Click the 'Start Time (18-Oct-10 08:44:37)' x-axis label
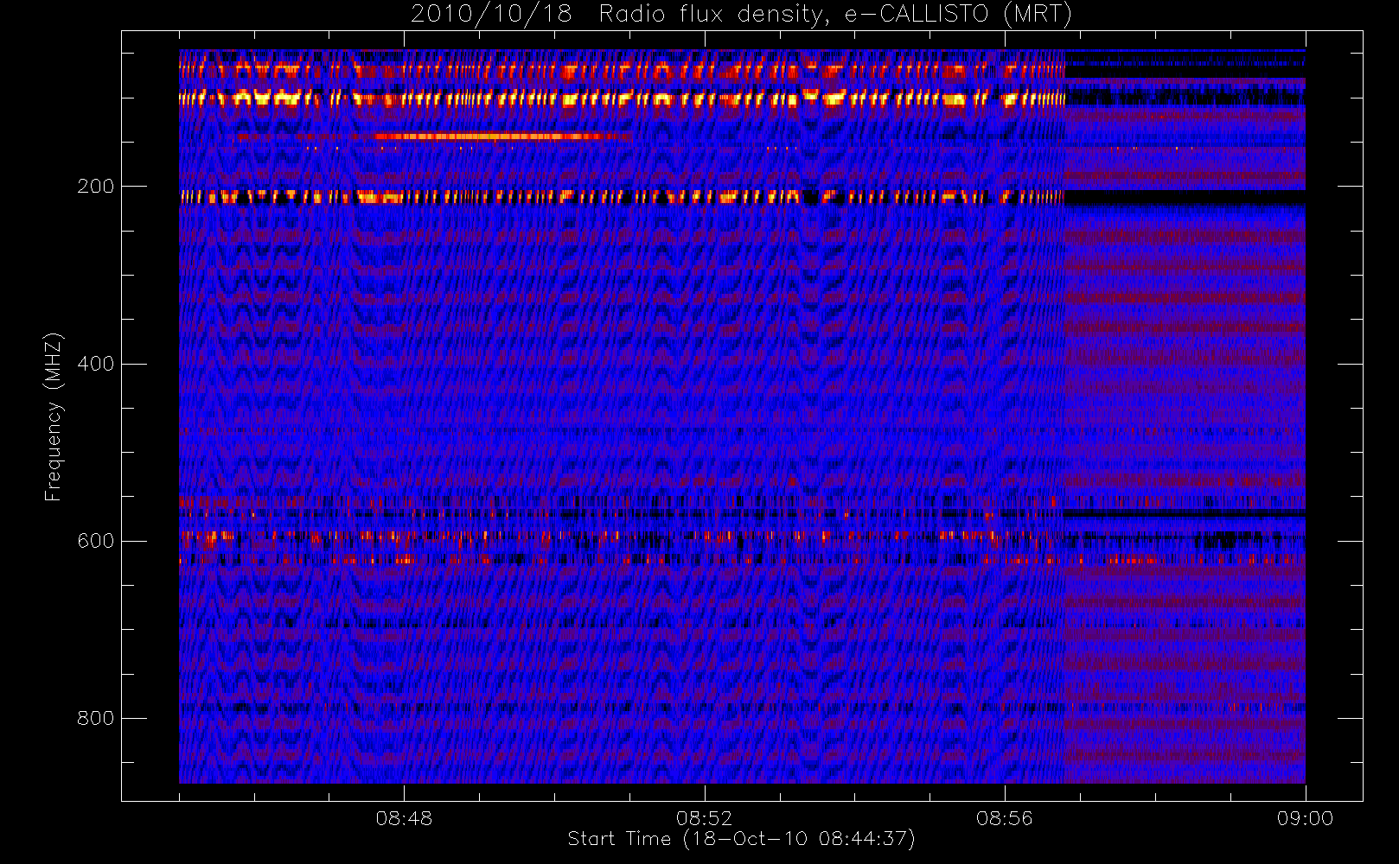Image resolution: width=1399 pixels, height=864 pixels. tap(741, 839)
